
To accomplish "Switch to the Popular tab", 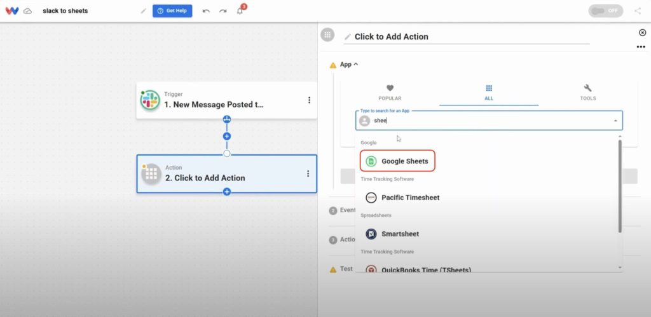I will (390, 93).
